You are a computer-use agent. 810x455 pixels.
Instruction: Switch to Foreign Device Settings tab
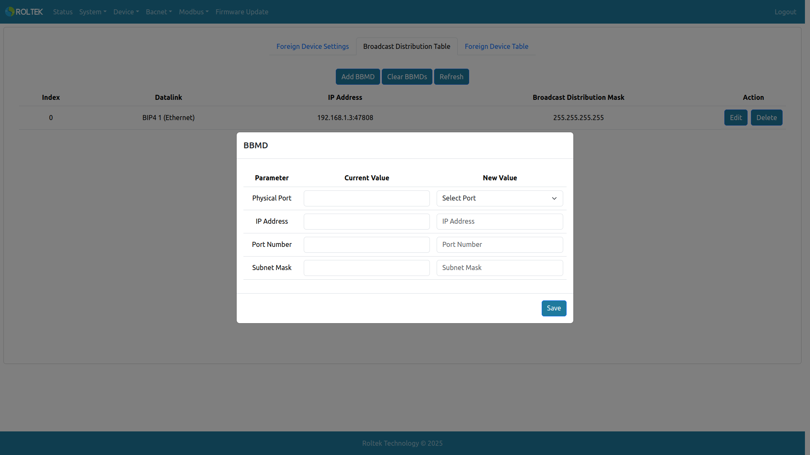[313, 46]
